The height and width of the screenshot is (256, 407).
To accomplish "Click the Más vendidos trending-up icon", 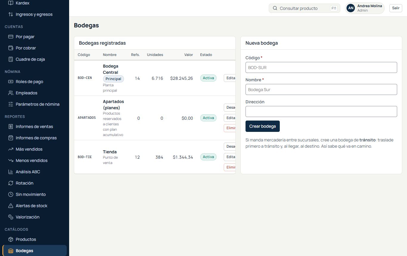I will pos(11,149).
